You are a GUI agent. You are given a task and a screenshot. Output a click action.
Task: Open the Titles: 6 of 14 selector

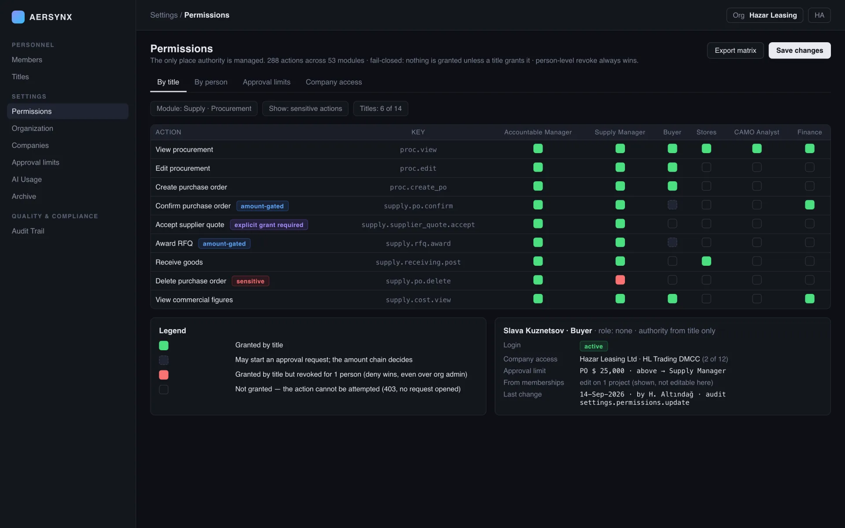(381, 109)
